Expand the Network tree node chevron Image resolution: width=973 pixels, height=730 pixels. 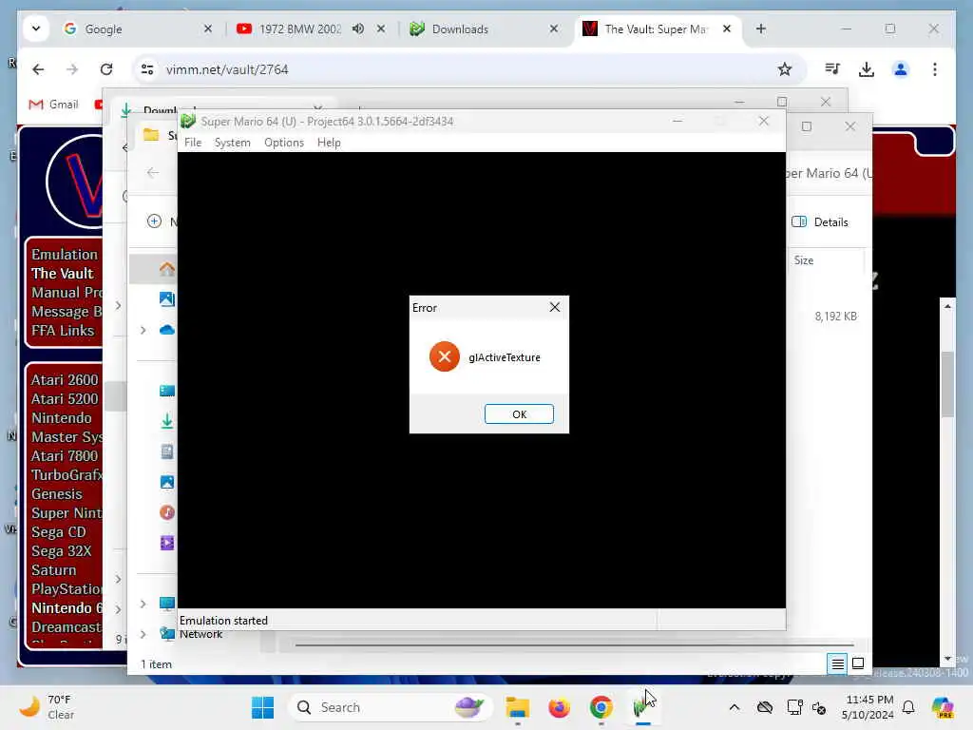[143, 634]
